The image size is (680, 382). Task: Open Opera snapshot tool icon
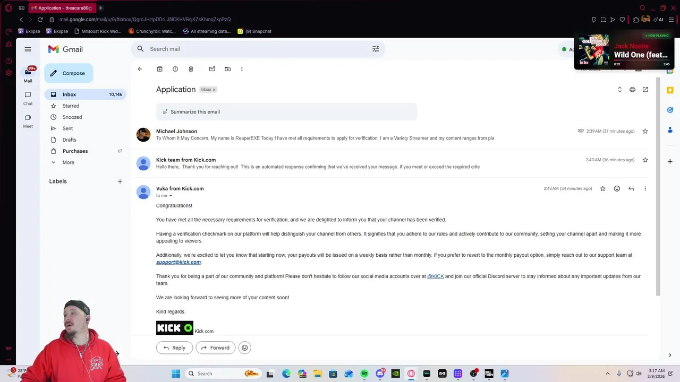click(603, 20)
